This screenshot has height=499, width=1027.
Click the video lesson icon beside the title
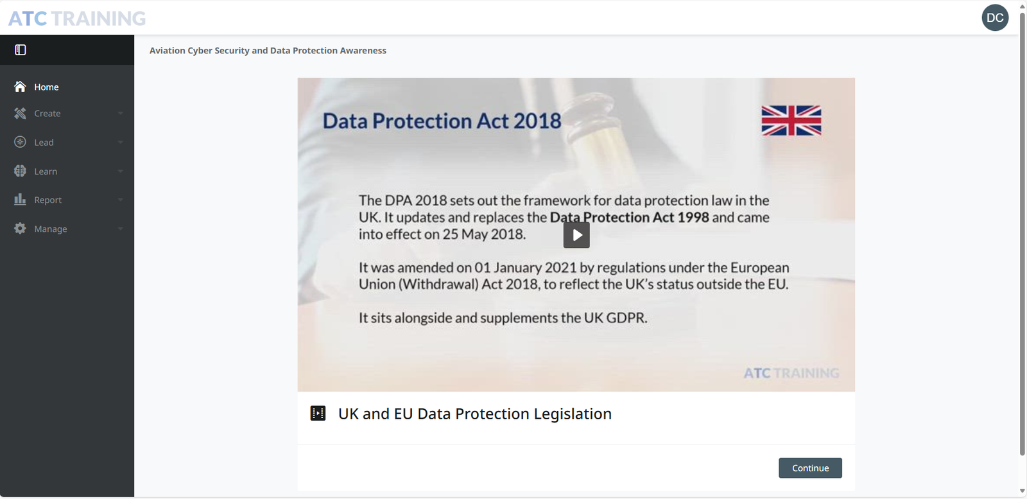pos(318,414)
